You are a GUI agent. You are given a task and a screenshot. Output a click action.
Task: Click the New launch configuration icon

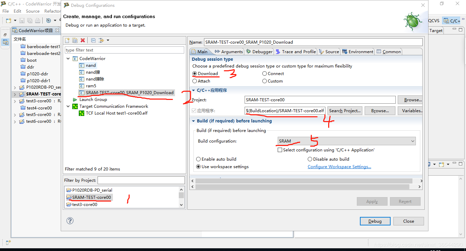(x=68, y=40)
